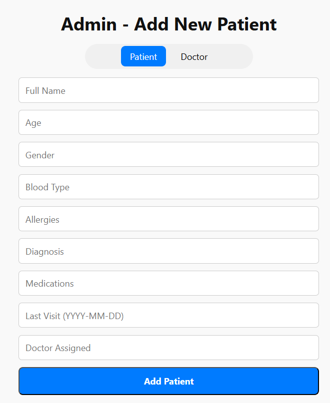Submit the form via Add Patient
The image size is (330, 403).
(168, 381)
